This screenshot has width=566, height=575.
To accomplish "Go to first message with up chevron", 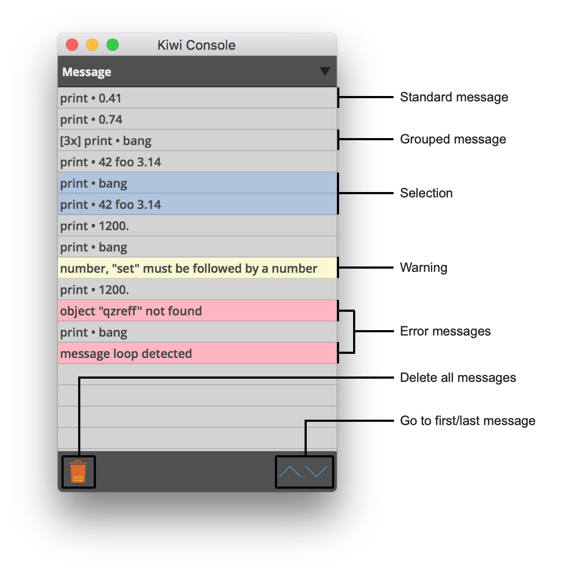I will tap(290, 471).
